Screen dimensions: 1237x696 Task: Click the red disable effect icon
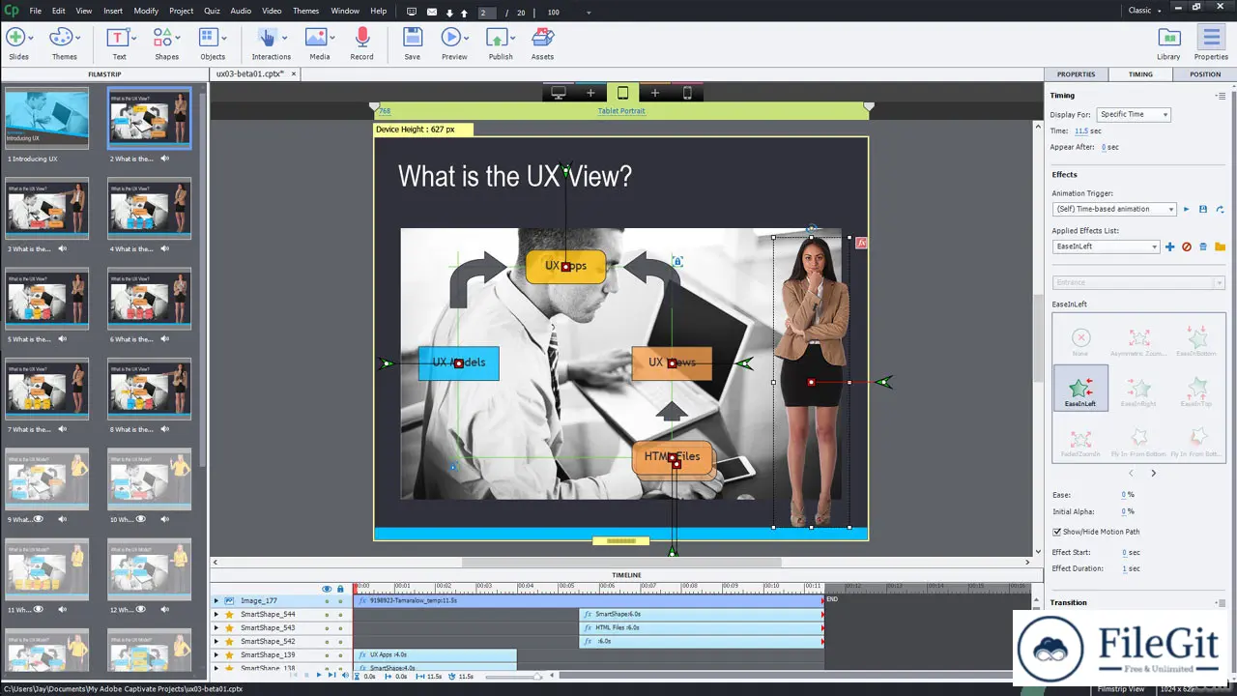tap(1187, 246)
